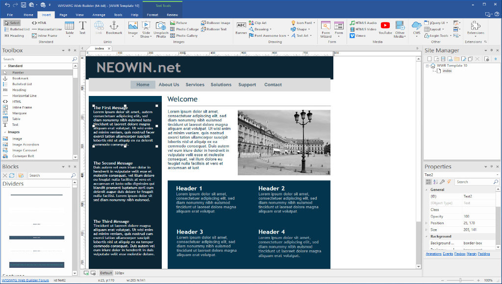
Task: Expand the Position property row
Action: pyautogui.click(x=427, y=223)
